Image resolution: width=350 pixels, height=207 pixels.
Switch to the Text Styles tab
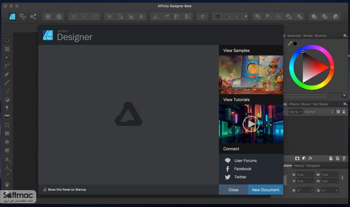click(320, 104)
